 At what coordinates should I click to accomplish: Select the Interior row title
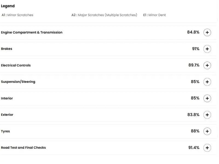point(7,98)
